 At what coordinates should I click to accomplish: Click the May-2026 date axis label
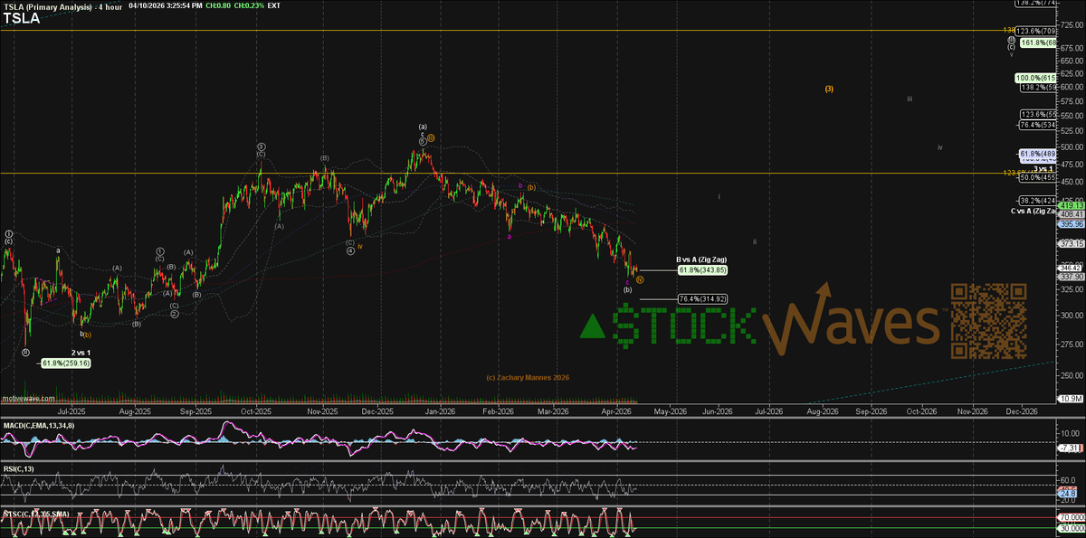(669, 411)
